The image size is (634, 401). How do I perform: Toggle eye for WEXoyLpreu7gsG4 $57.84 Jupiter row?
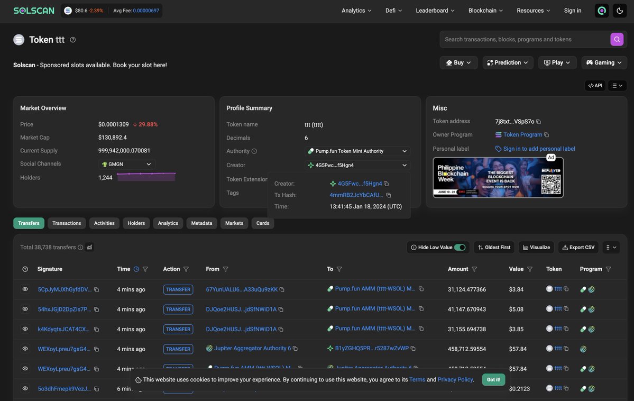[x=25, y=349]
